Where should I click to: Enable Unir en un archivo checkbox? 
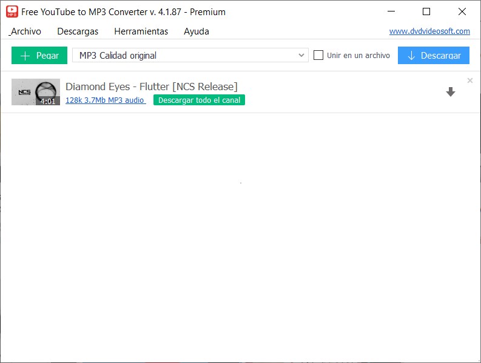click(318, 56)
